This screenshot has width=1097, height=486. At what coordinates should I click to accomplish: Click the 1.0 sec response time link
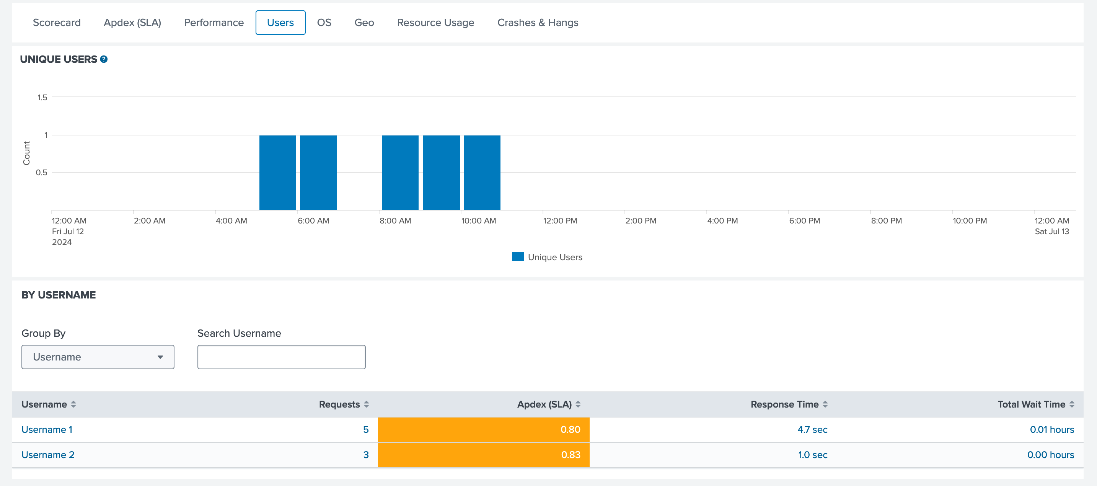click(x=813, y=455)
